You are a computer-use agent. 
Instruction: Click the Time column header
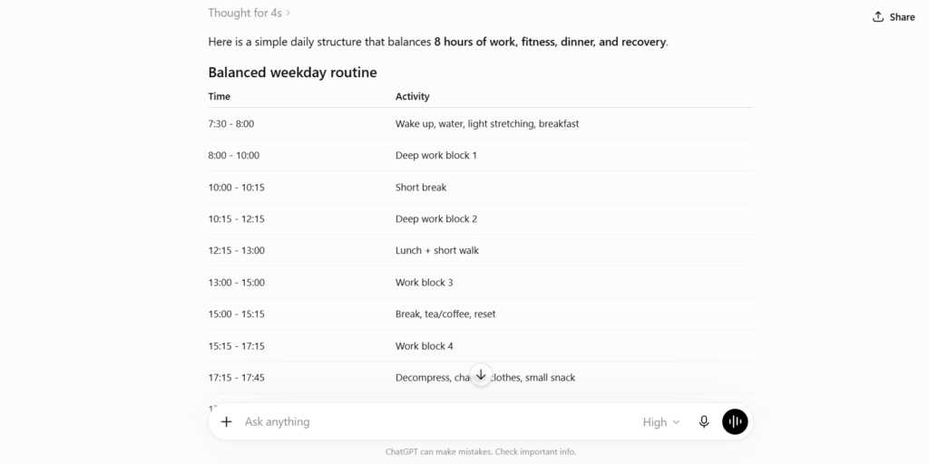point(220,96)
